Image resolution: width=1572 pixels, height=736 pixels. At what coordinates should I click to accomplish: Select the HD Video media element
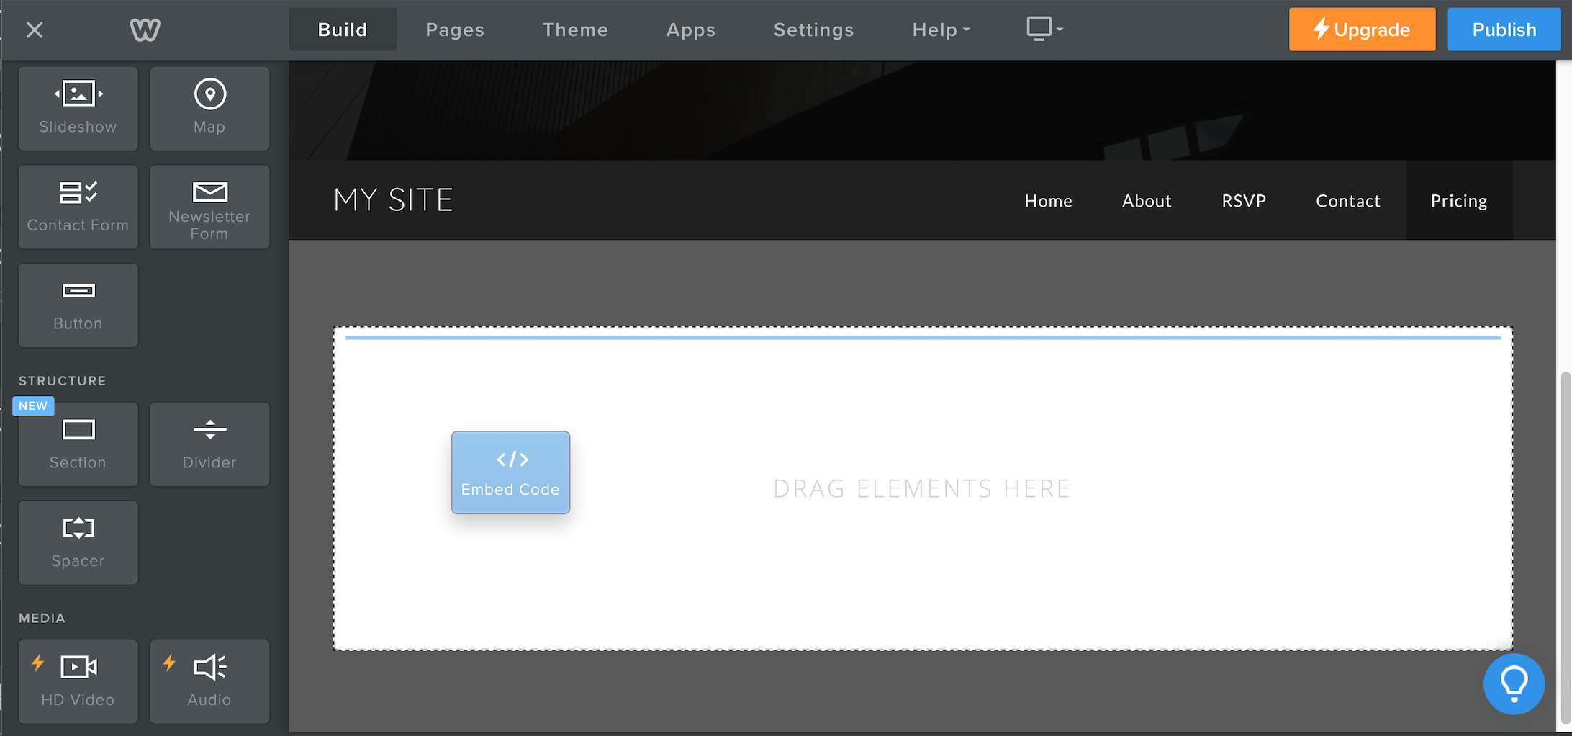pos(78,681)
